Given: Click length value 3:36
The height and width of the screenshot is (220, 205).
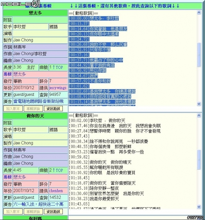Looking at the screenshot, I should click(x=17, y=67).
